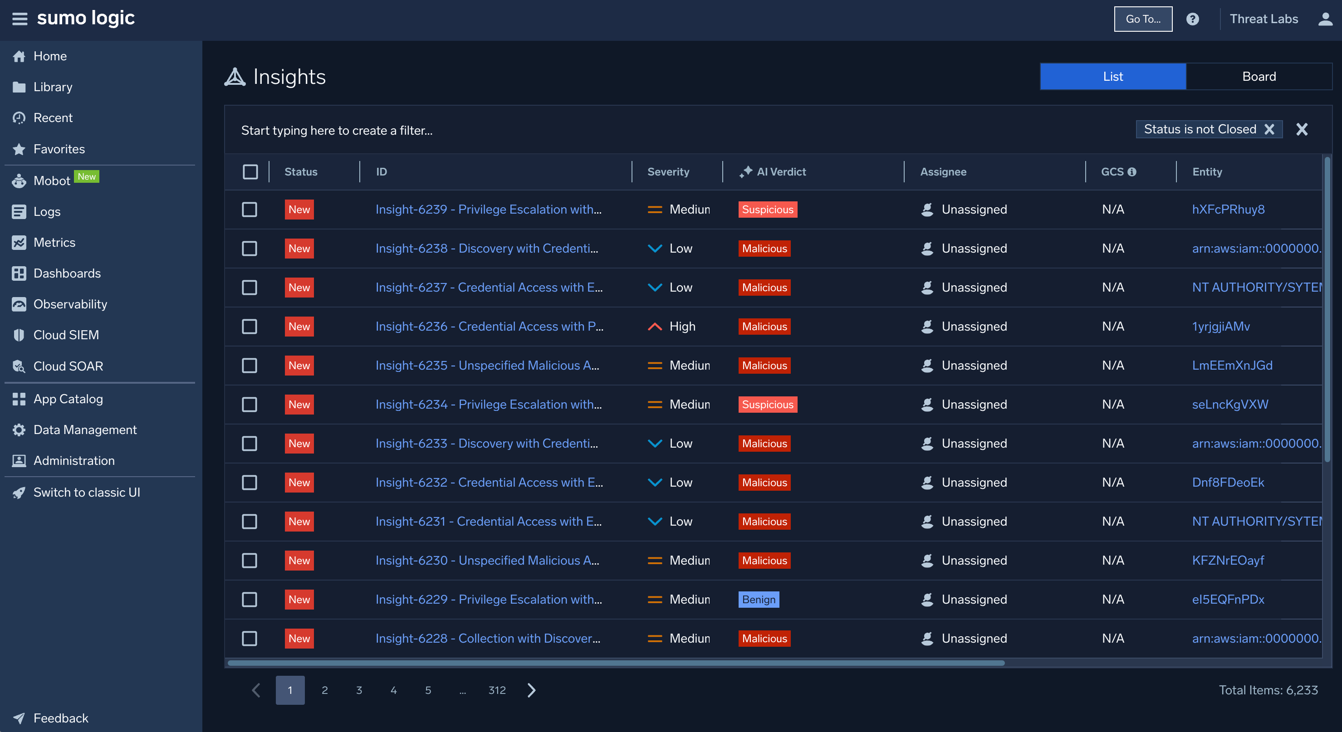Open the Go To... dropdown button
The width and height of the screenshot is (1342, 732).
click(1143, 19)
